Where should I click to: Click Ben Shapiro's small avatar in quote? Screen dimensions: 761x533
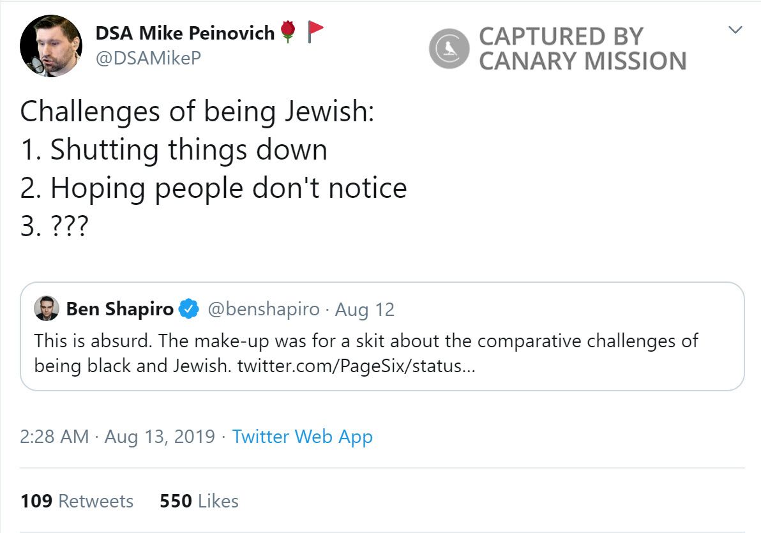[47, 309]
